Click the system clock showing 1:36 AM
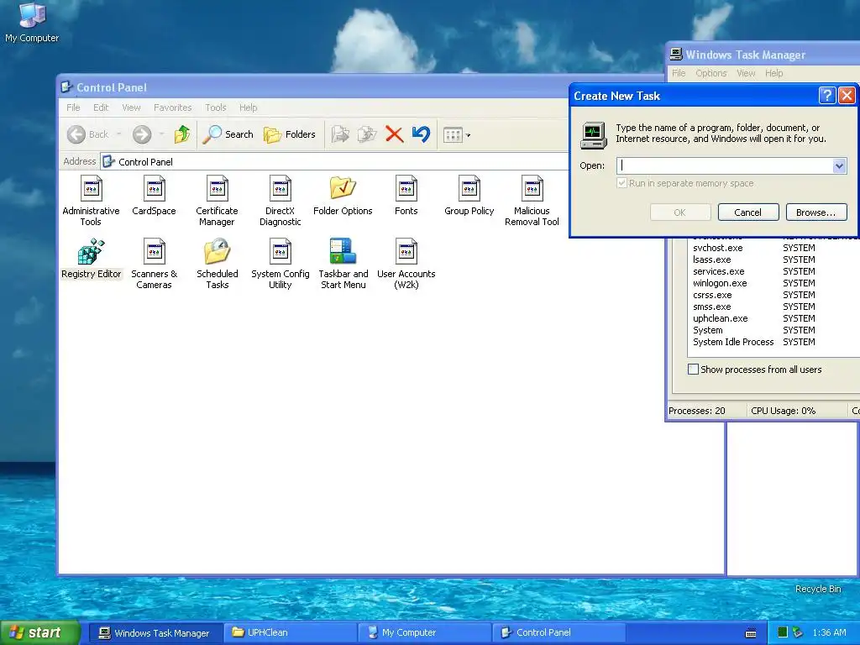Viewport: 860px width, 645px height. tap(829, 632)
